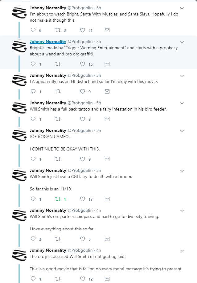Viewport: 197px width, 283px height.
Task: Reply to the diversity training tweet
Action: click(34, 239)
